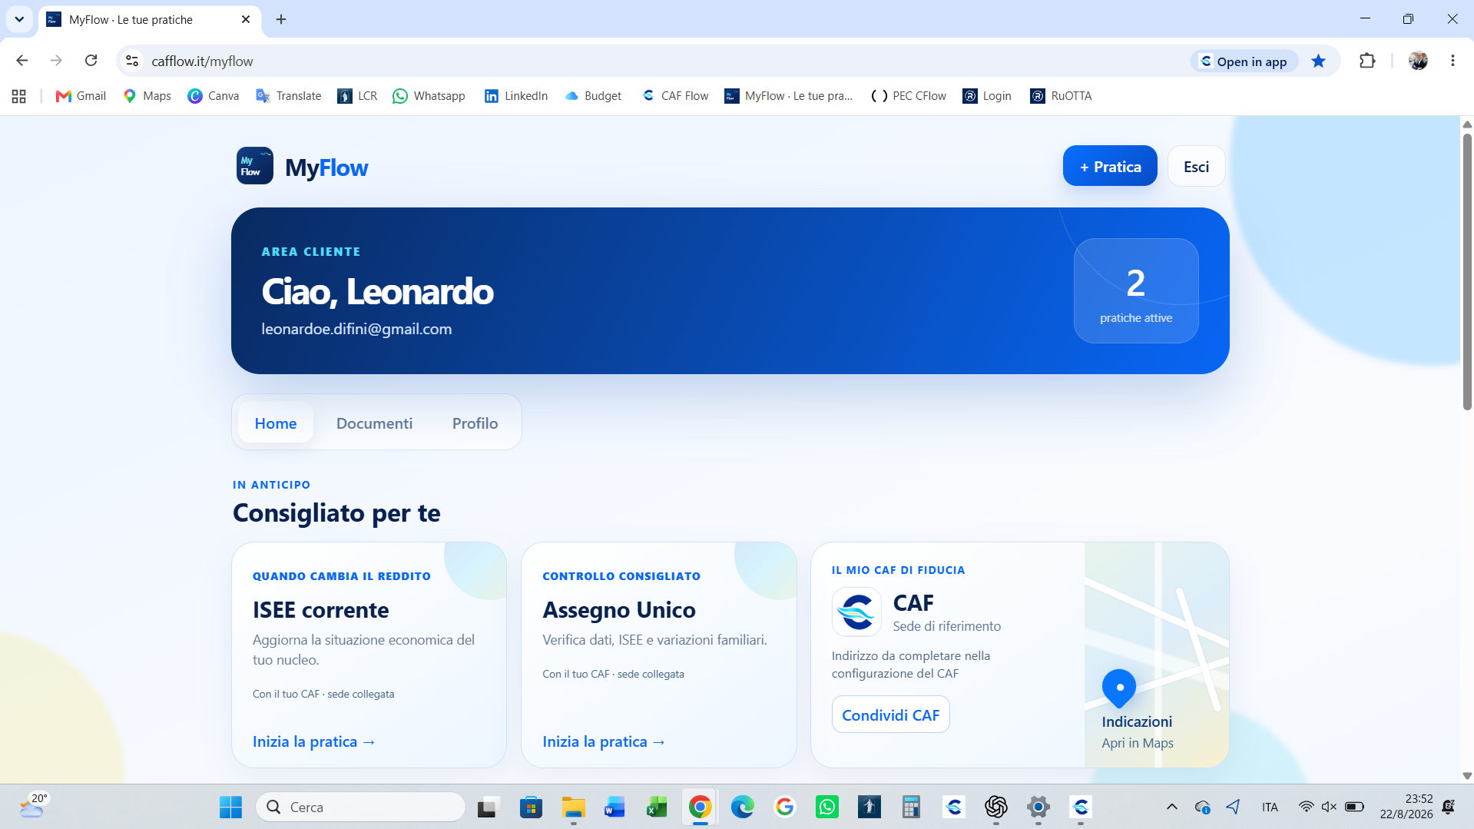
Task: Open the RuOTTA bookmark
Action: coord(1061,96)
